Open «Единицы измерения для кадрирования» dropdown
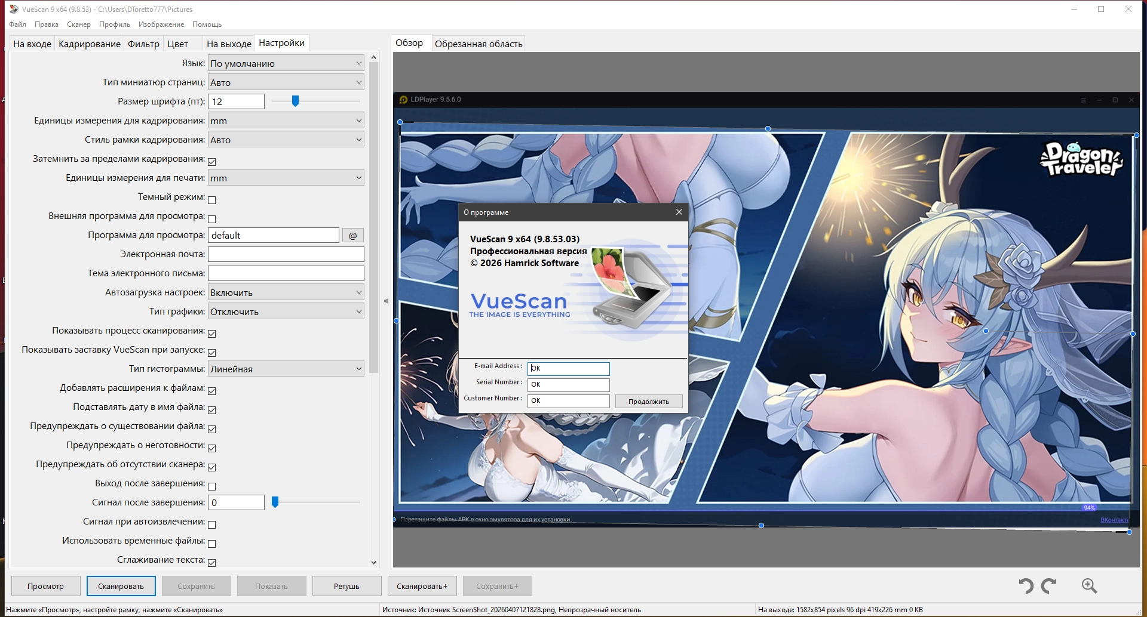The image size is (1147, 617). tap(286, 121)
